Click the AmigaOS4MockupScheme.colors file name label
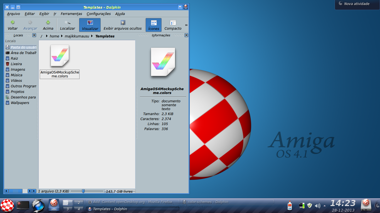The height and width of the screenshot is (213, 380). [60, 74]
